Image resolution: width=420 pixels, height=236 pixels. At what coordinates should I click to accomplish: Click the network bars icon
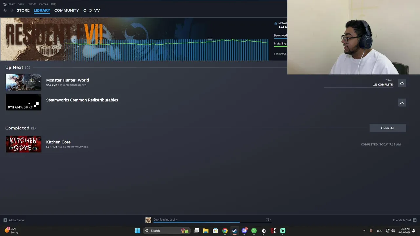click(x=276, y=23)
